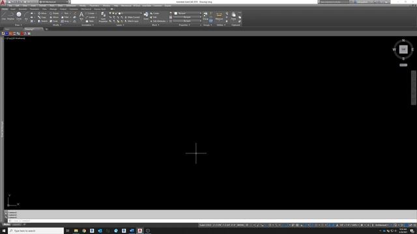
Task: Click N on the ViewCube compass
Action: click(403, 40)
